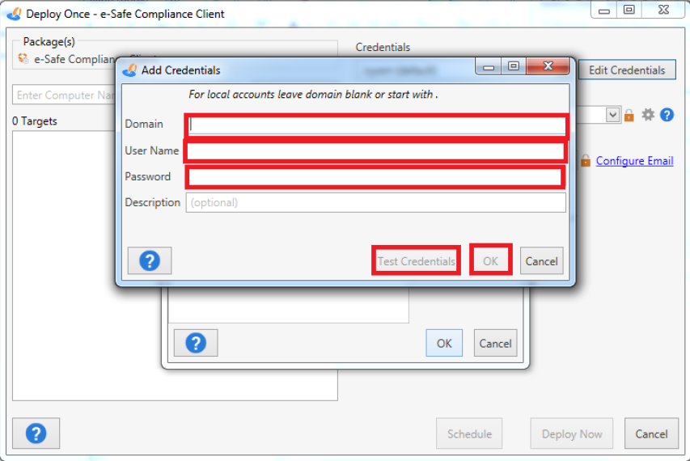This screenshot has height=461, width=690.
Task: Click the optional Description field
Action: [x=375, y=202]
